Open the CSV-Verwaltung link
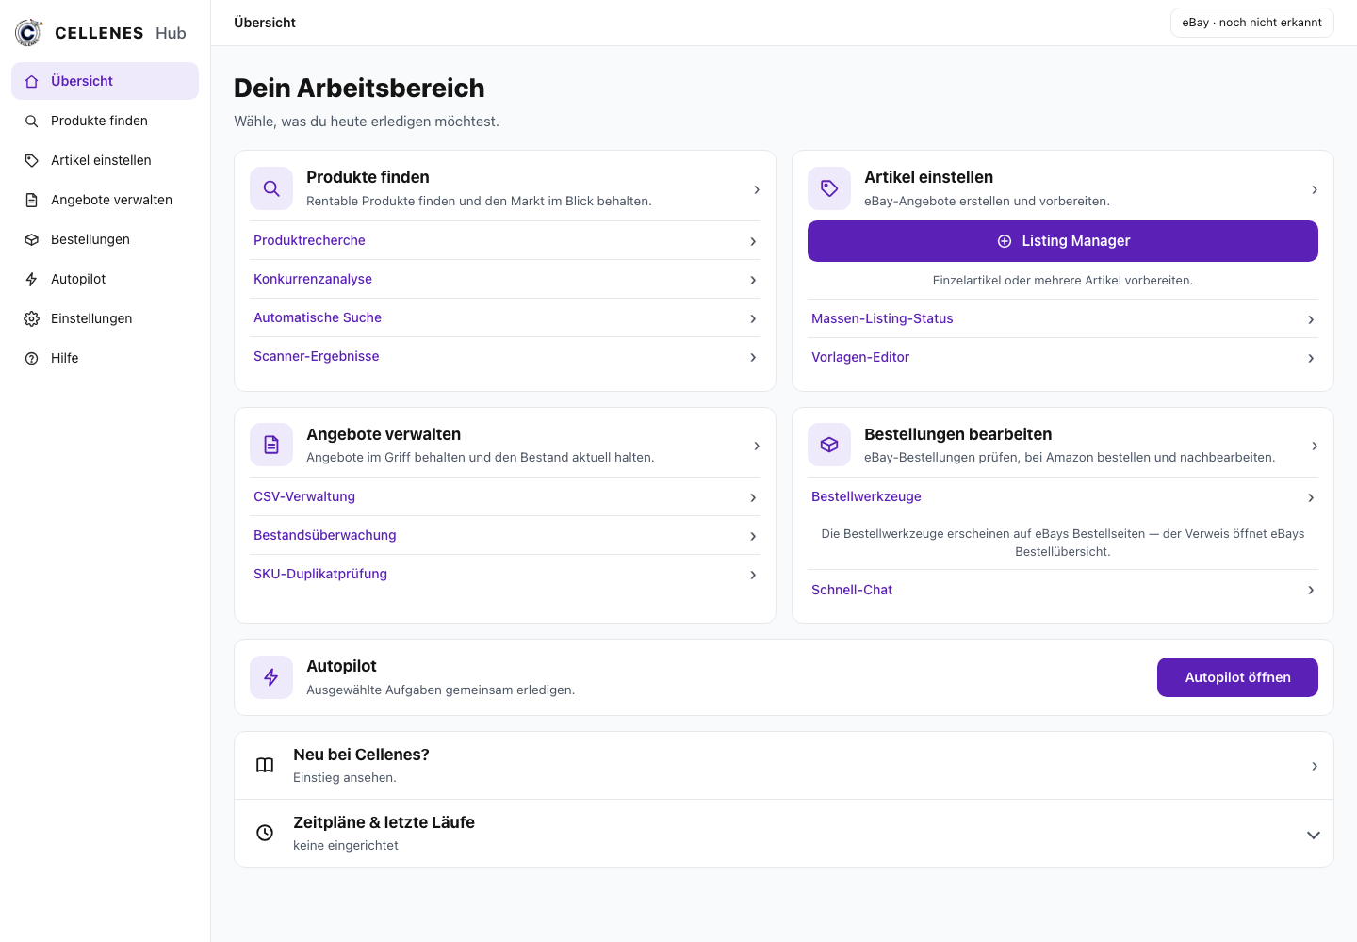This screenshot has width=1357, height=942. pyautogui.click(x=505, y=496)
